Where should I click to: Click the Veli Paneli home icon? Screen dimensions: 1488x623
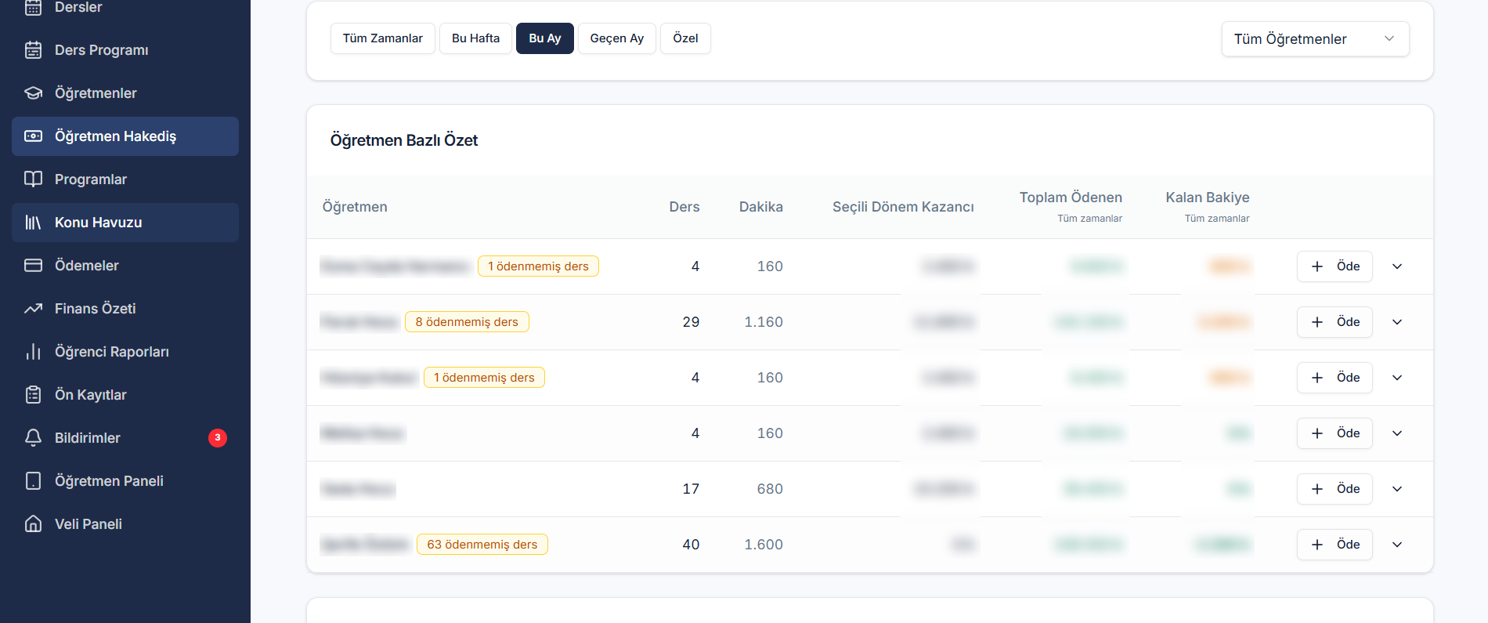click(x=33, y=524)
